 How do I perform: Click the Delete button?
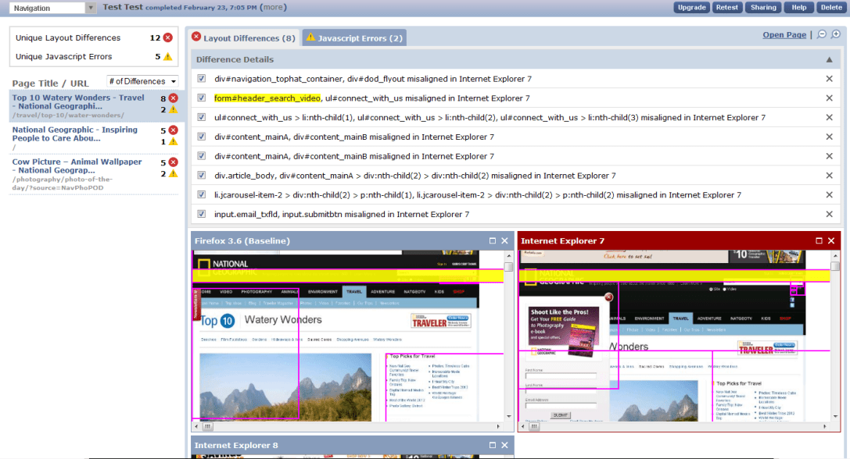click(x=831, y=8)
